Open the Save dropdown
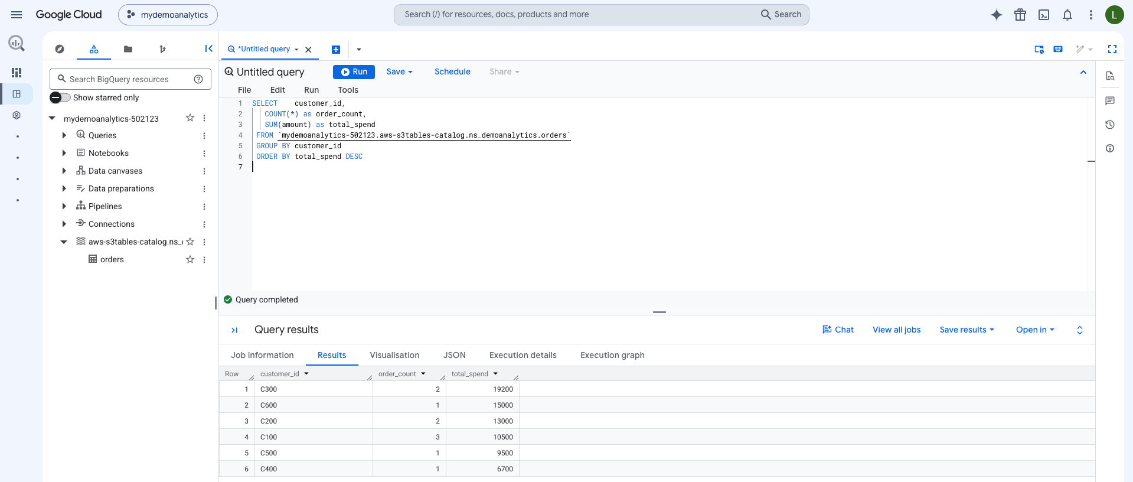1133x482 pixels. click(400, 71)
